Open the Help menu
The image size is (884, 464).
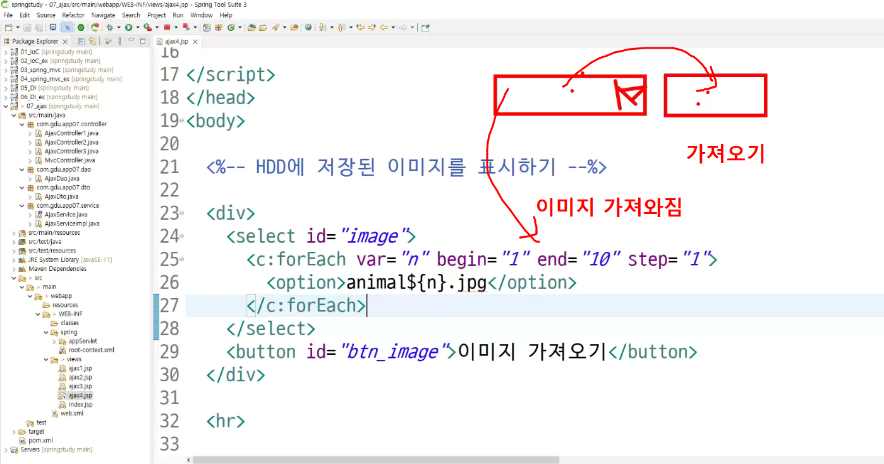tap(226, 15)
